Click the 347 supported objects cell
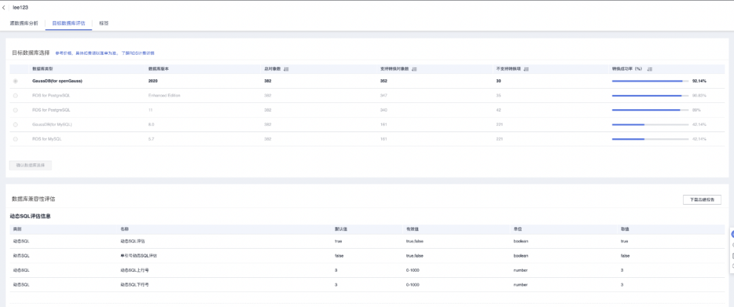This screenshot has width=734, height=307. [x=384, y=96]
